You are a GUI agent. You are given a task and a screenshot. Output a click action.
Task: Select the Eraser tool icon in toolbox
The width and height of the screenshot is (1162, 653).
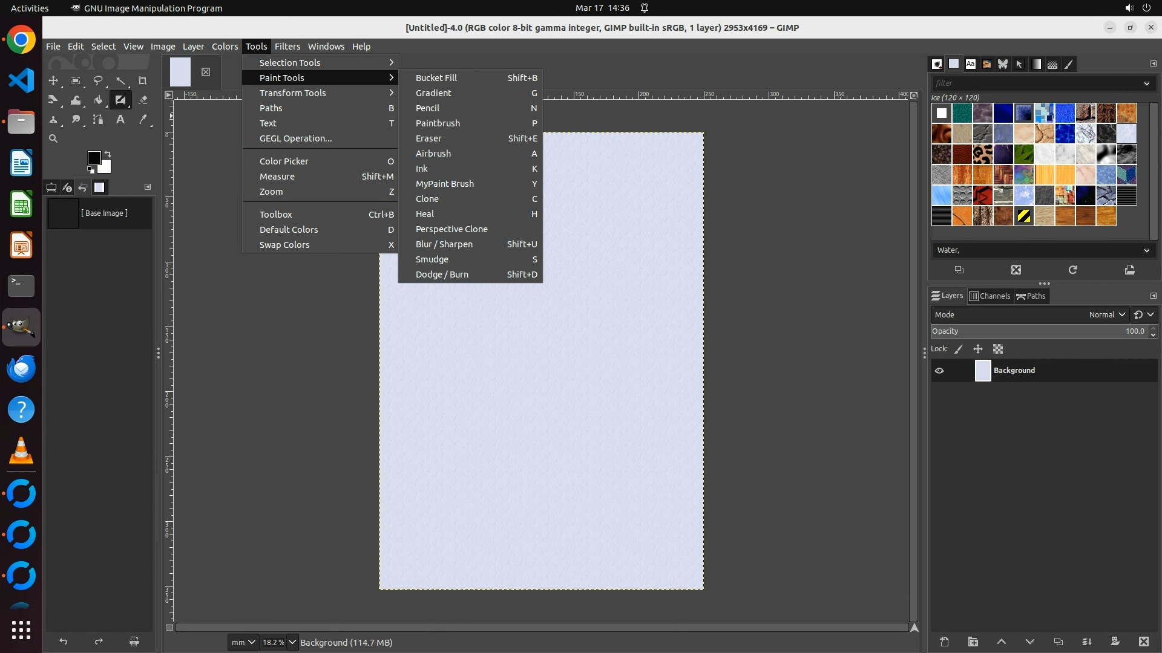[x=143, y=100]
